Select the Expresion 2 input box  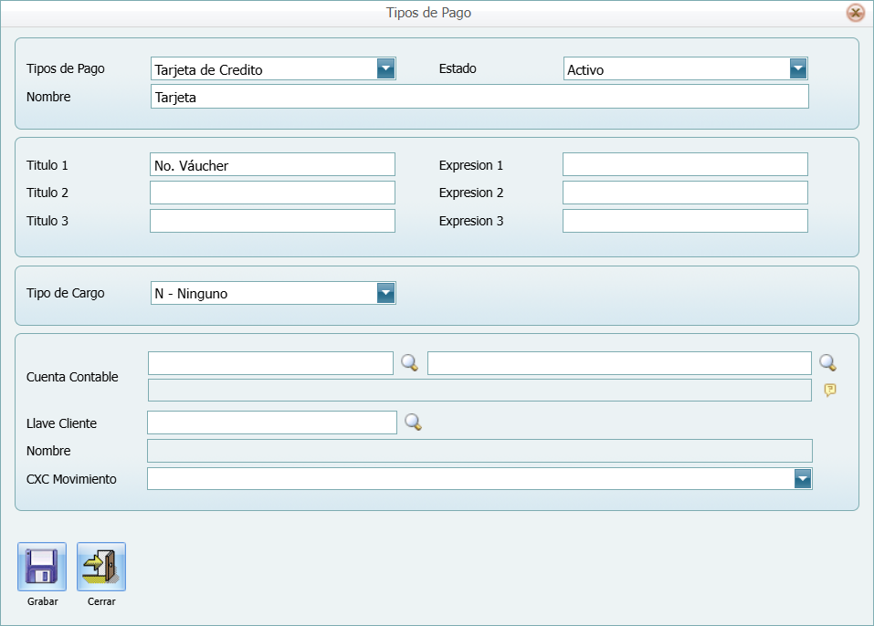(x=685, y=193)
